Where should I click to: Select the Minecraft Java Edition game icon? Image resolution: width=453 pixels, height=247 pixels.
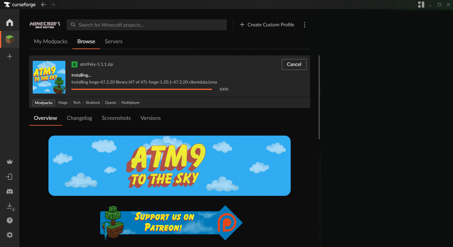click(x=9, y=39)
